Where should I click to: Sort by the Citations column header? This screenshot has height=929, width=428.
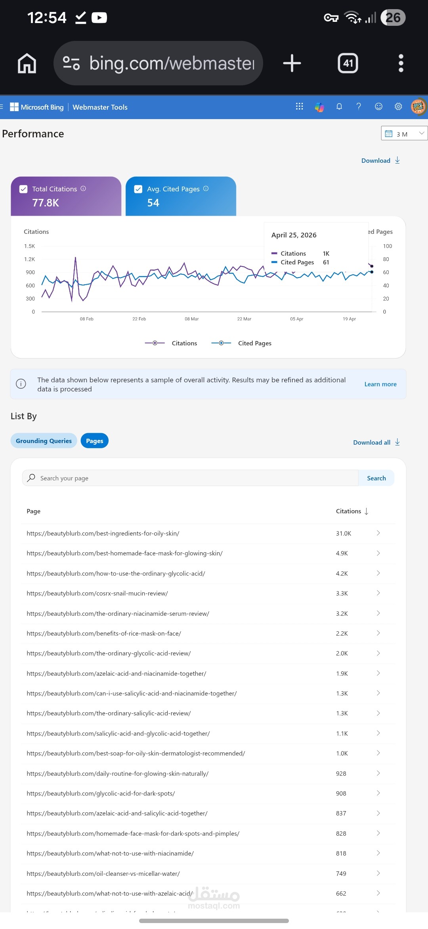click(x=352, y=511)
